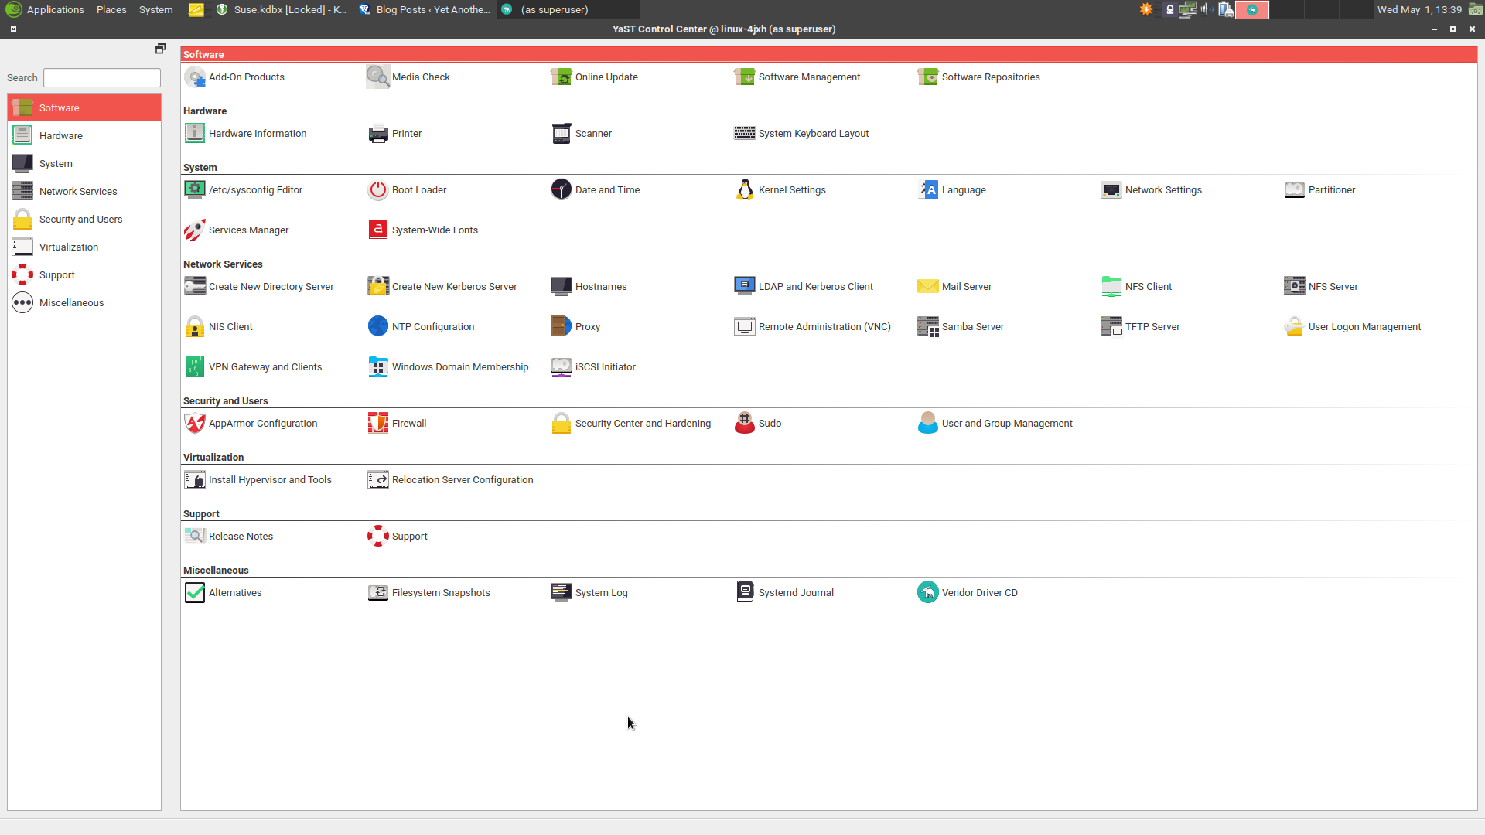Select Miscellaneous category in sidebar
Screen dimensions: 1485x835
click(x=71, y=302)
